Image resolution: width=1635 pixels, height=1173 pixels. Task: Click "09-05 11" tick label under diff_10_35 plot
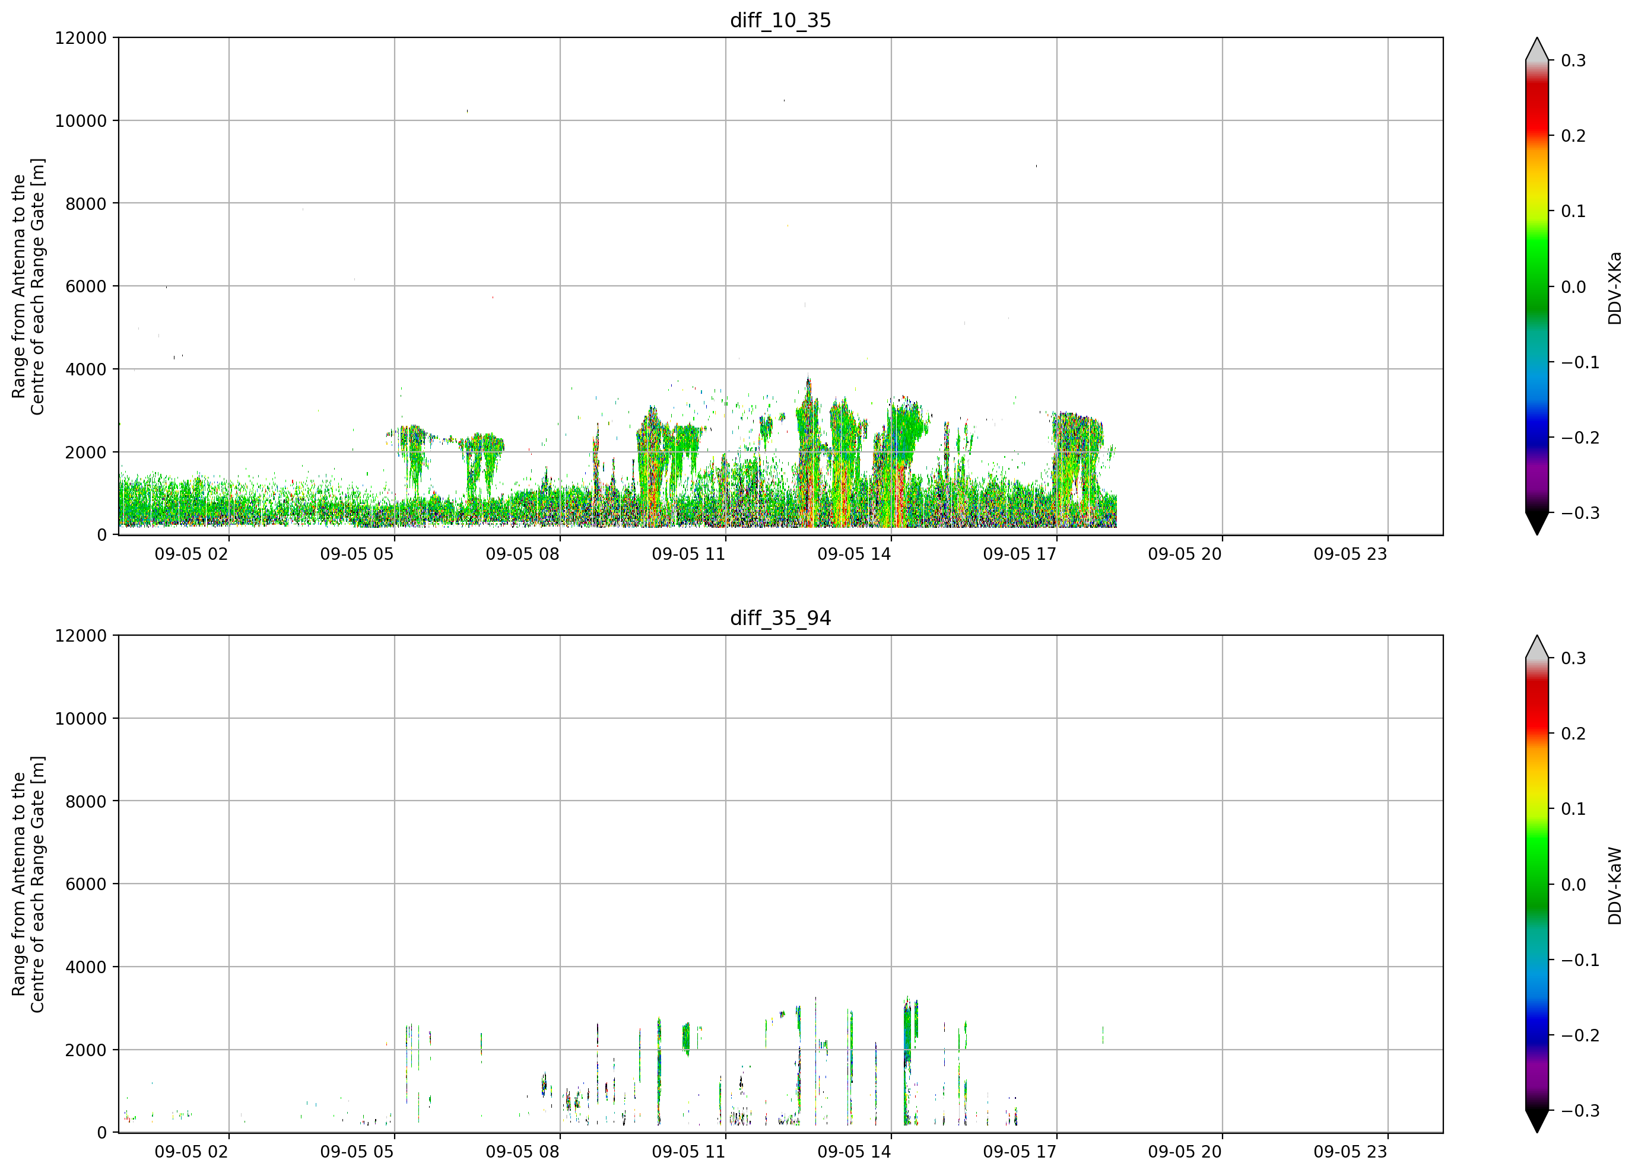[688, 554]
